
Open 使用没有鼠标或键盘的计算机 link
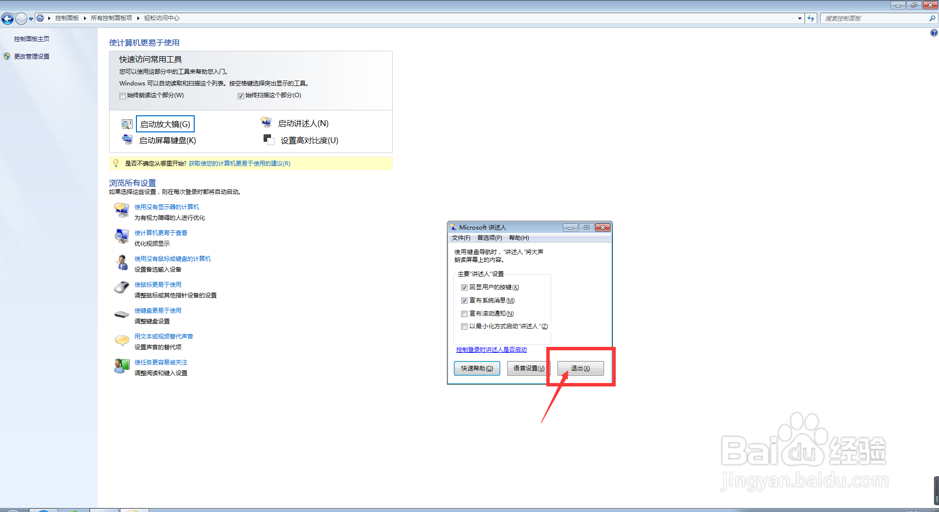coord(173,258)
